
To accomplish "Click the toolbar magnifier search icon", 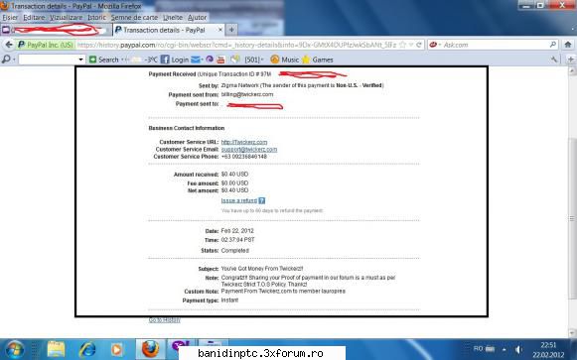I will (6, 60).
